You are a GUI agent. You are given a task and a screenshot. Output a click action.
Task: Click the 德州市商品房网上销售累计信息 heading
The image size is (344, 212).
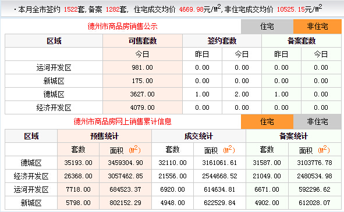pos(122,121)
